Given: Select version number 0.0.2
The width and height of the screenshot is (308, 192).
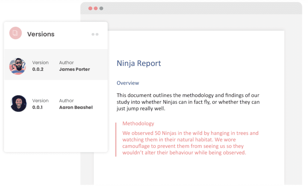Looking at the screenshot, I should (38, 69).
